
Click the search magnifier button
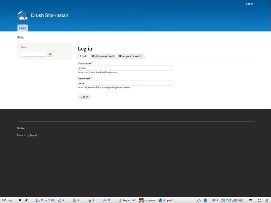tap(50, 54)
